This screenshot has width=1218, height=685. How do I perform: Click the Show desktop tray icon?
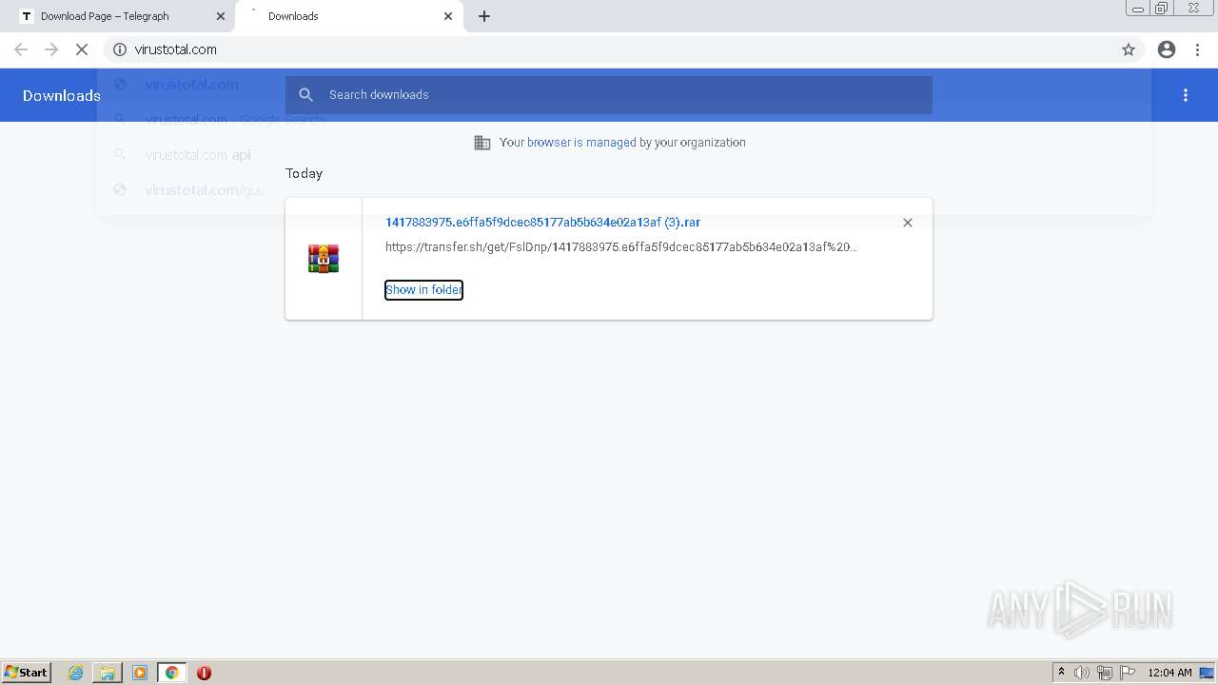[x=1207, y=673]
